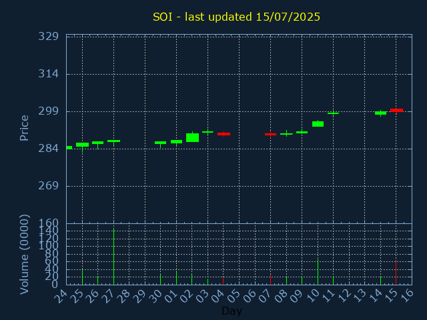
Task: Click the price axis label 329
Action: [49, 36]
